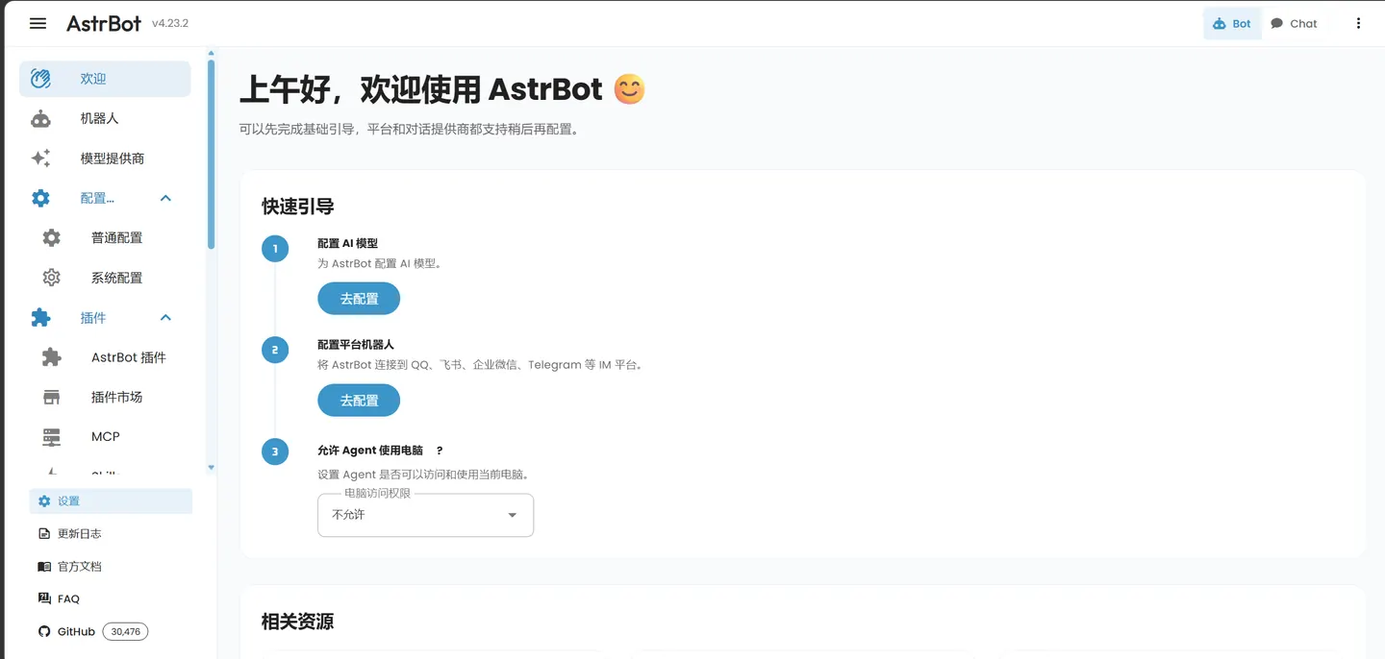Click 去配置 under 配置 AI 模型

[x=359, y=299]
